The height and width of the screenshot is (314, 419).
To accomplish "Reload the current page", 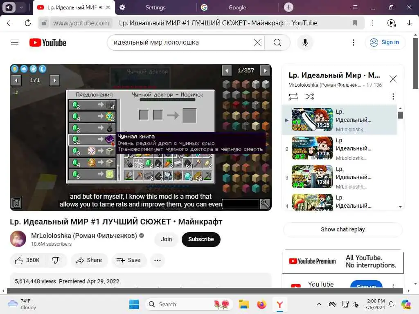I will 27,23.
